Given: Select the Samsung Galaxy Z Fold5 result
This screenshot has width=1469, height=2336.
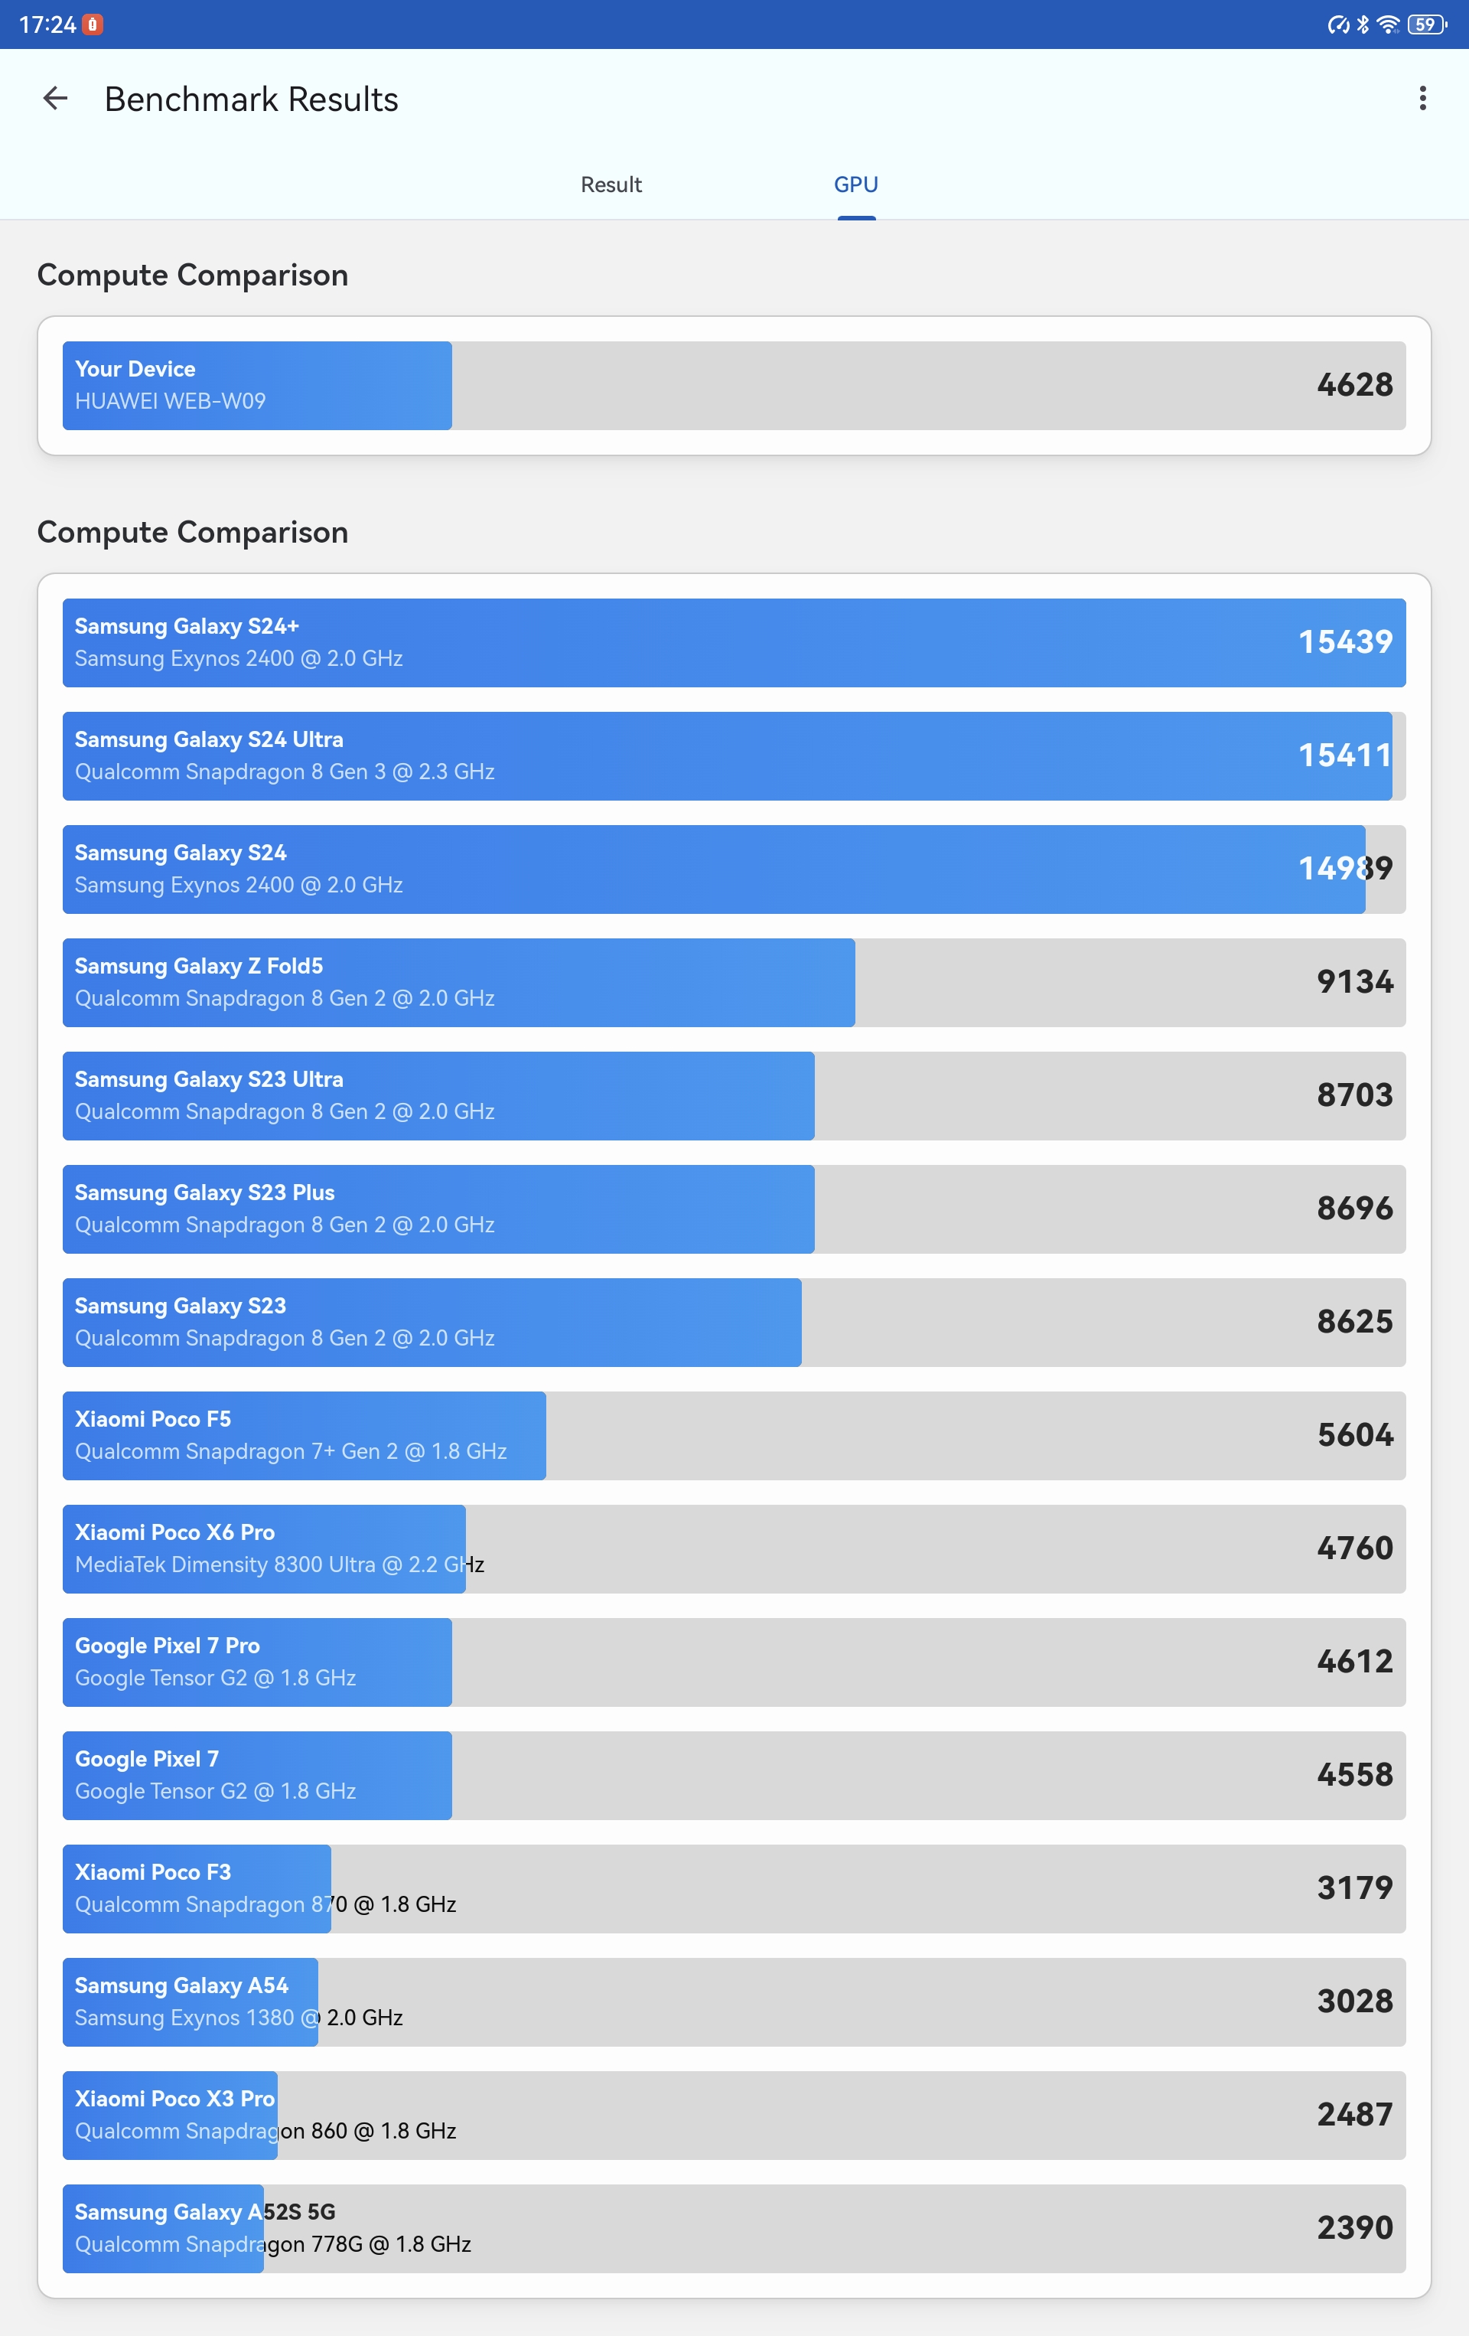Looking at the screenshot, I should (734, 982).
